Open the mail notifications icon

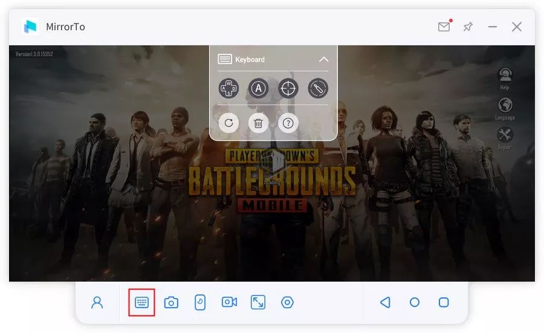(445, 27)
